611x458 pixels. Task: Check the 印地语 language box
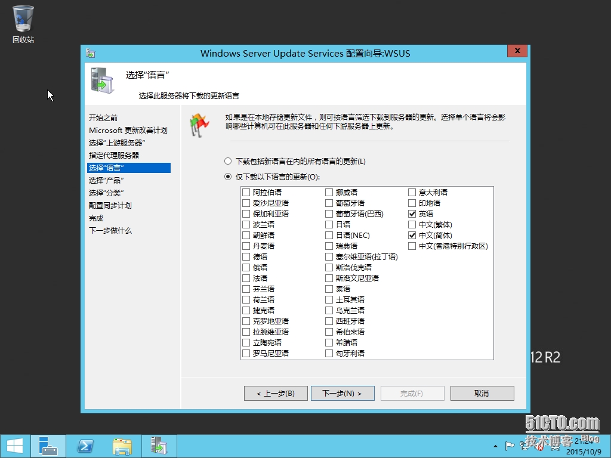tap(412, 203)
